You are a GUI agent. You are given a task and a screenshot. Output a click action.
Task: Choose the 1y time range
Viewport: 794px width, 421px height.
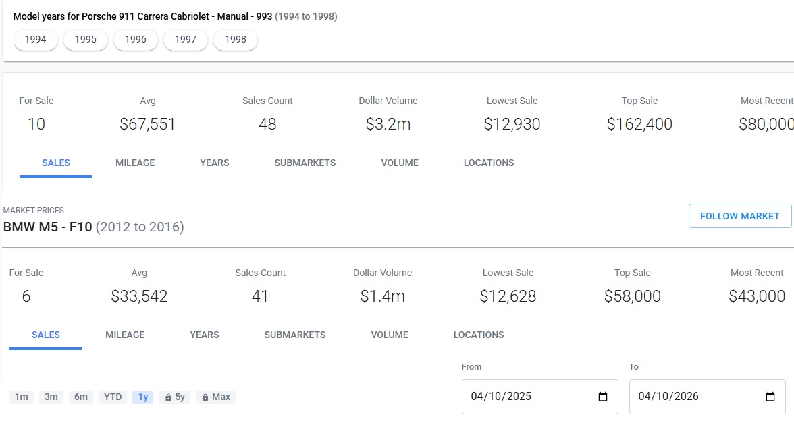tap(143, 397)
